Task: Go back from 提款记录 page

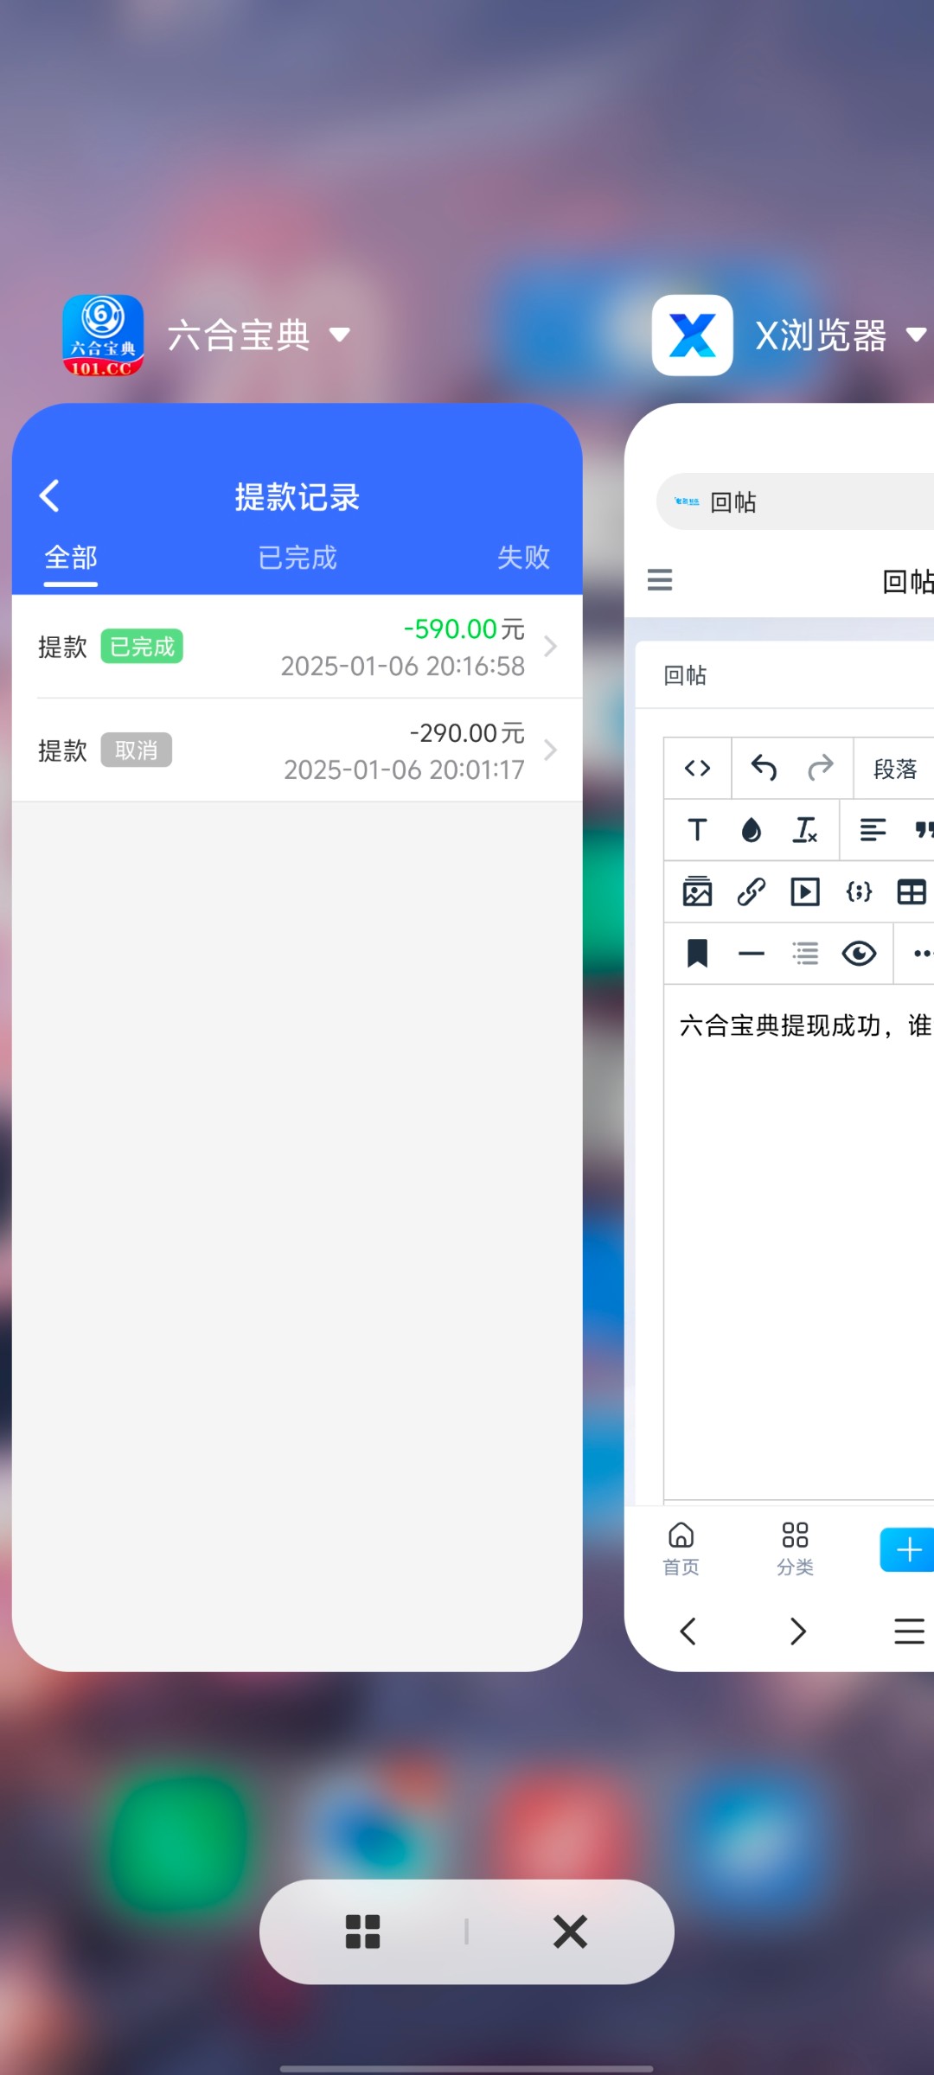Action: pos(50,496)
